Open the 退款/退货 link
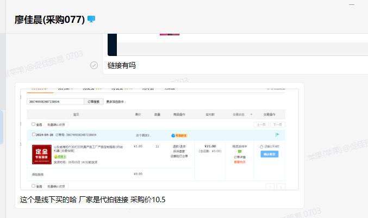This screenshot has width=368, height=218. click(180, 146)
